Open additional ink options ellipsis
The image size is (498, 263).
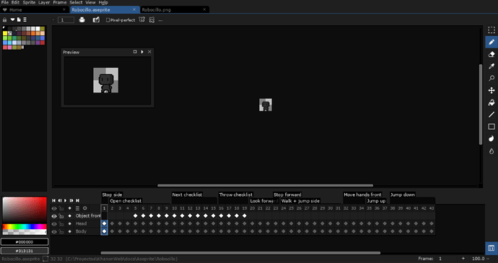(160, 20)
